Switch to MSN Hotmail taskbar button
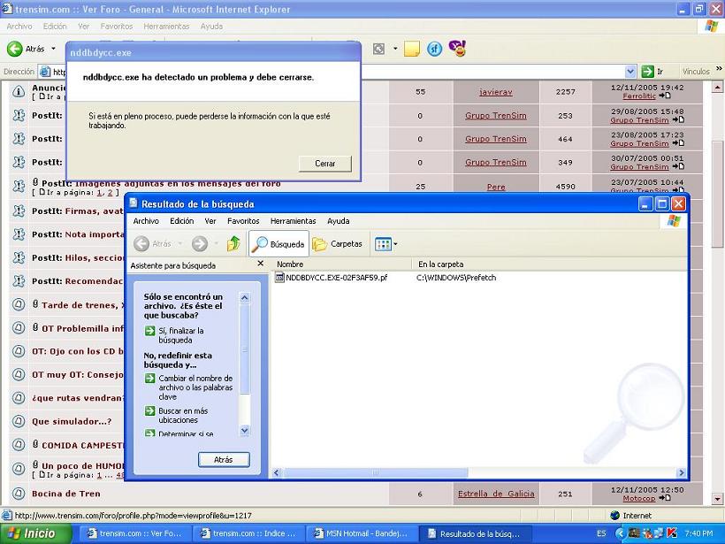725x544 pixels. pyautogui.click(x=359, y=534)
